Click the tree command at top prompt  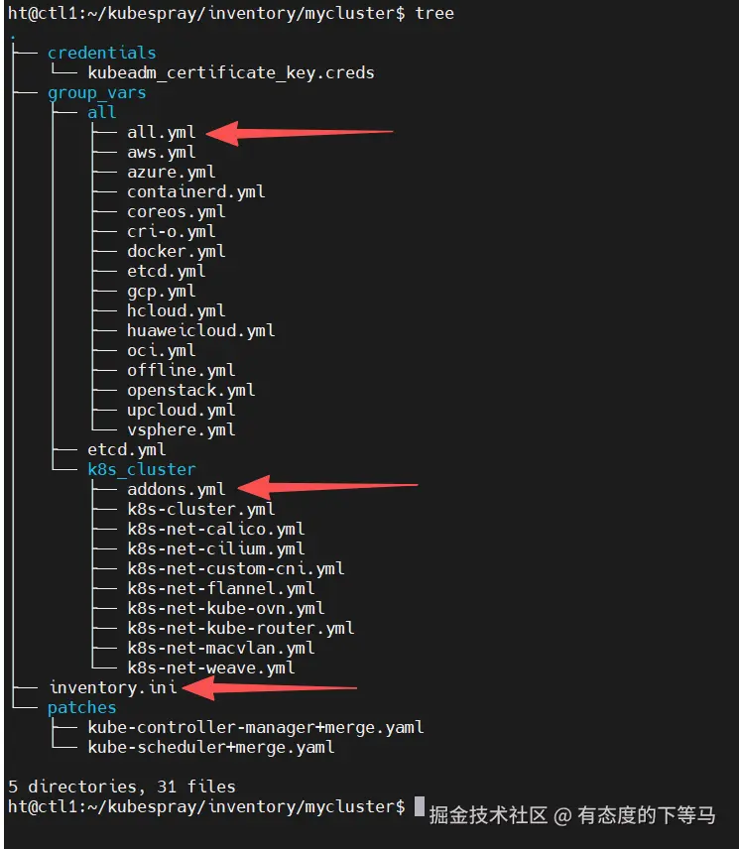click(x=434, y=13)
